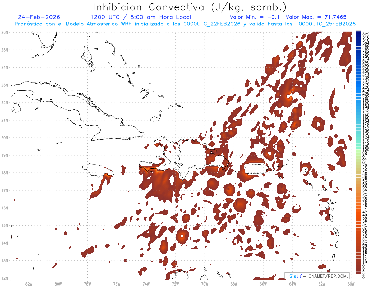Click the '40' colorbar value label

pyautogui.click(x=365, y=215)
